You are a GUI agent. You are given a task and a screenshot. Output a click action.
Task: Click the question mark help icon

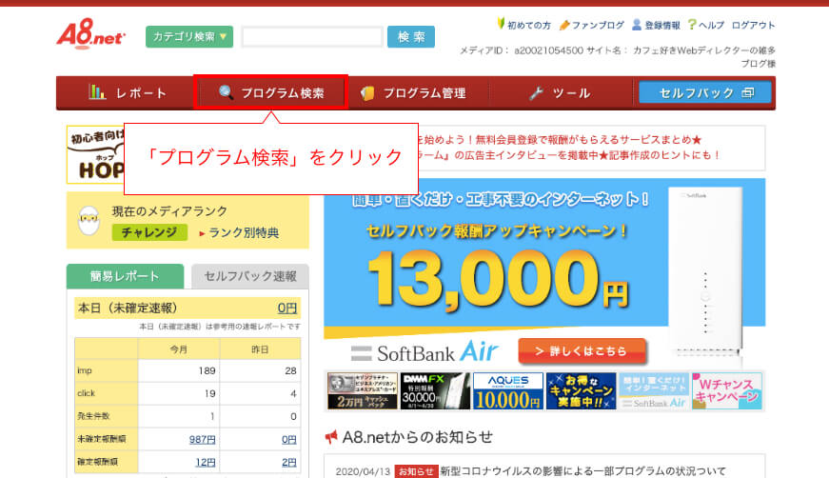(692, 25)
